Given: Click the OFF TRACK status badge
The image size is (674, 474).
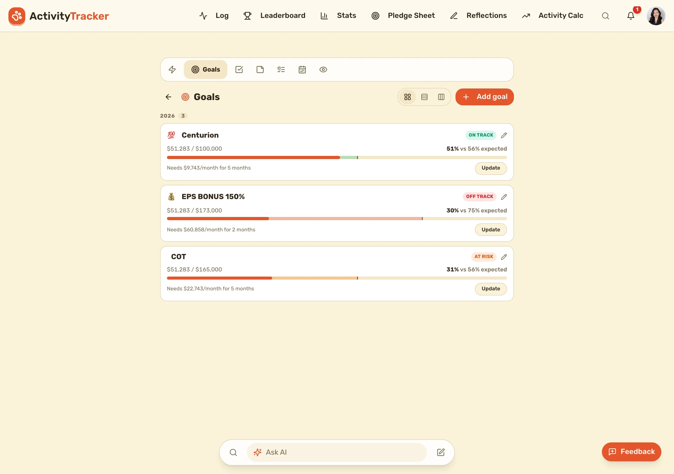Looking at the screenshot, I should click(480, 197).
